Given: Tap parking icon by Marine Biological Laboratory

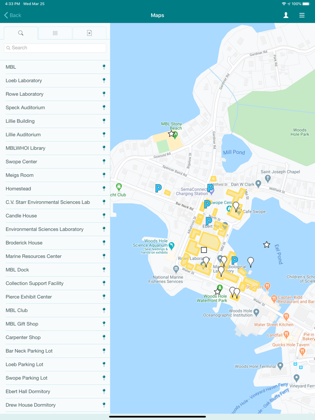Looking at the screenshot, I should point(234,260).
